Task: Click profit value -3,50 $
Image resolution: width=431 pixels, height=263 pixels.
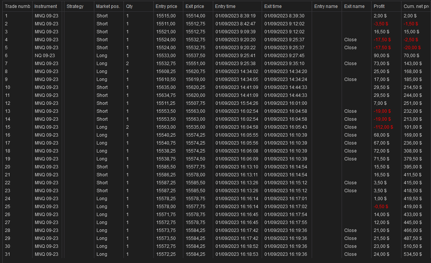Action: point(381,24)
